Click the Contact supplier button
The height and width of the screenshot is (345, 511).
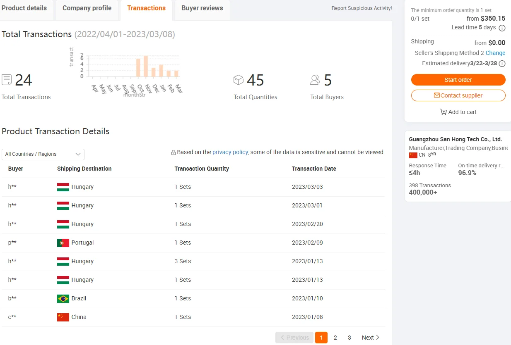pos(458,95)
